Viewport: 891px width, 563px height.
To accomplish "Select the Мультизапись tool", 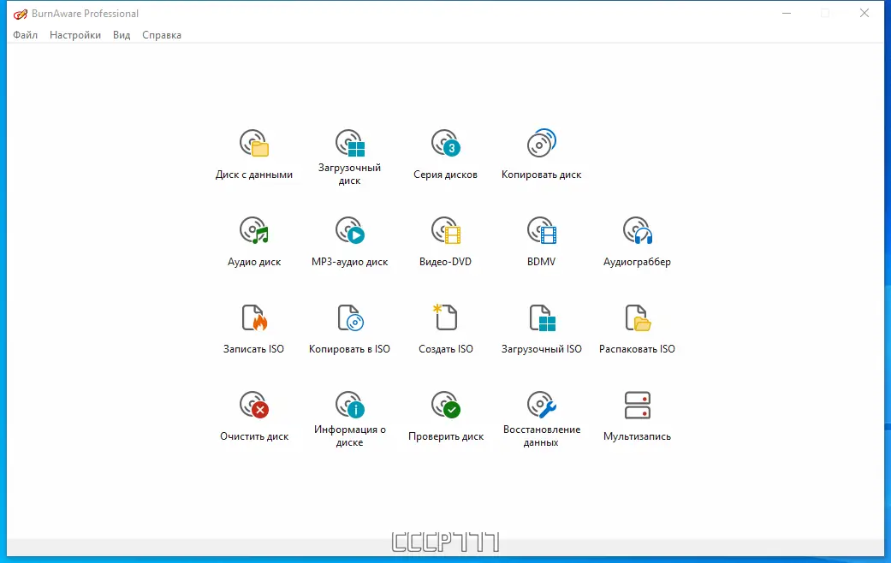I will pos(637,412).
